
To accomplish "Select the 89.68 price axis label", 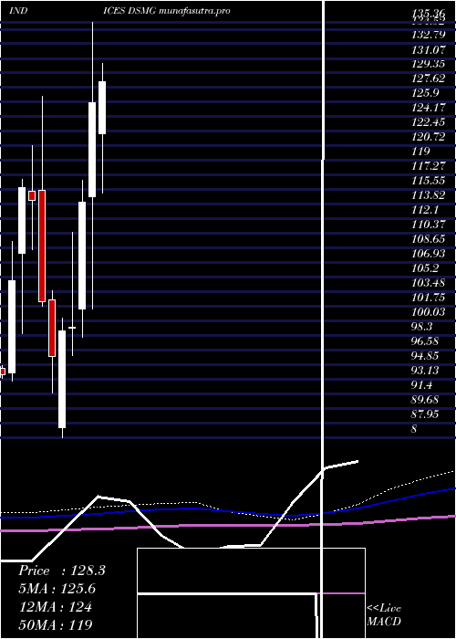I will pos(426,400).
